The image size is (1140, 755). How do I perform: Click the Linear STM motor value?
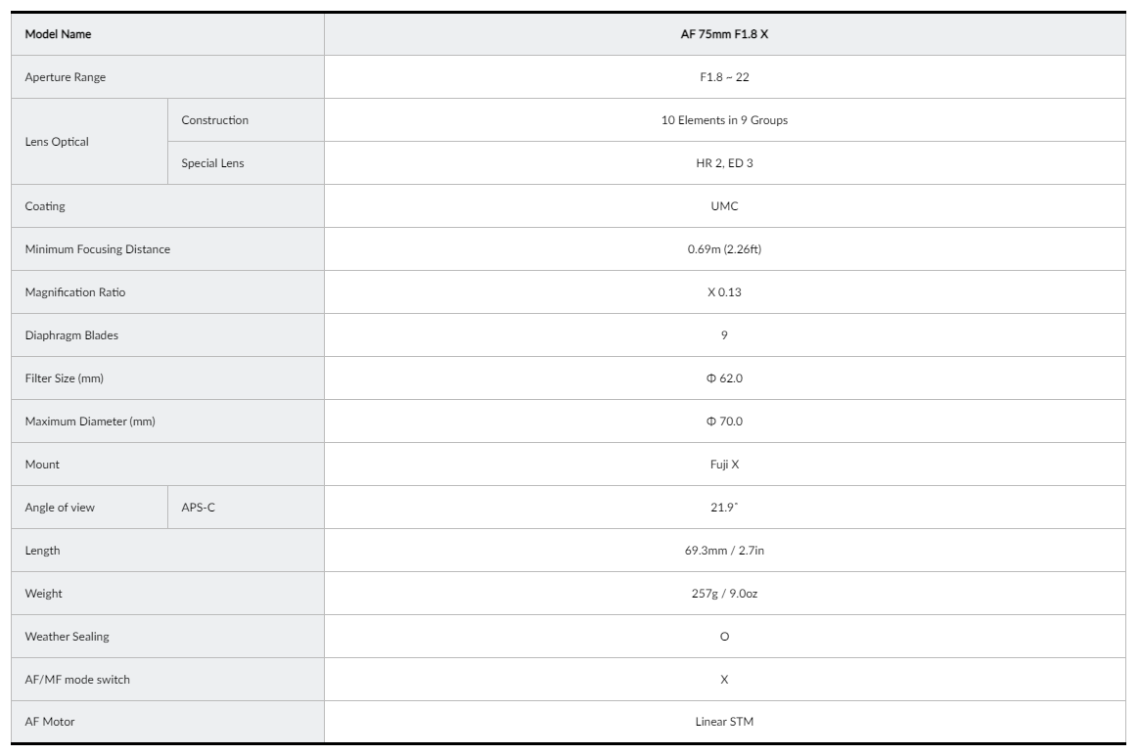pos(724,723)
